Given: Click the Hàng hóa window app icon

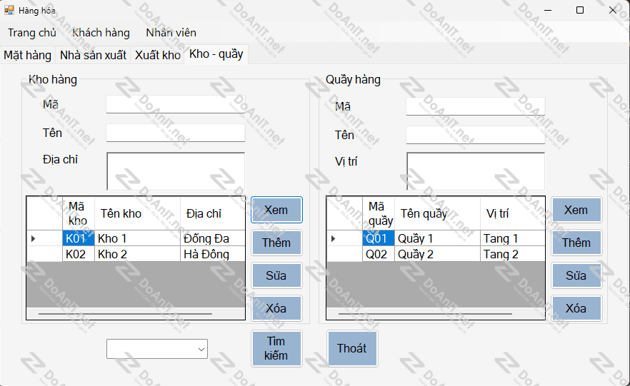Looking at the screenshot, I should click(9, 10).
